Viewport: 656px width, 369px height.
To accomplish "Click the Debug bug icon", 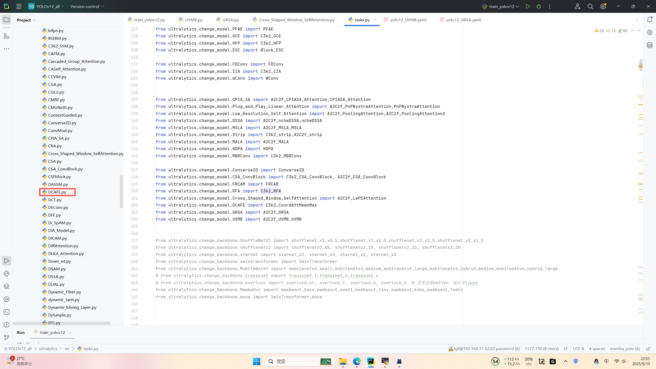I will click(x=539, y=6).
